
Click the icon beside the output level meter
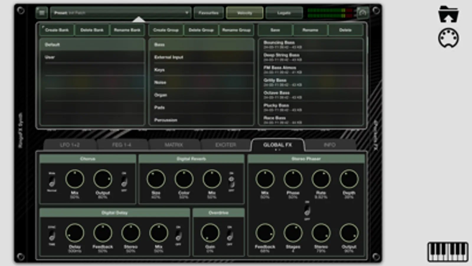click(x=363, y=13)
